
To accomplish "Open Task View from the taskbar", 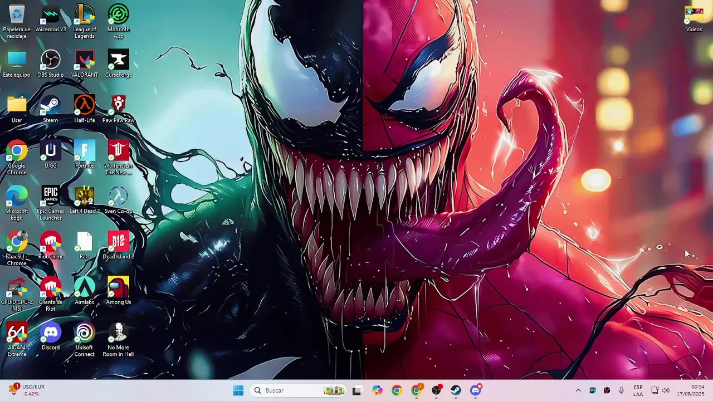I will pyautogui.click(x=357, y=390).
